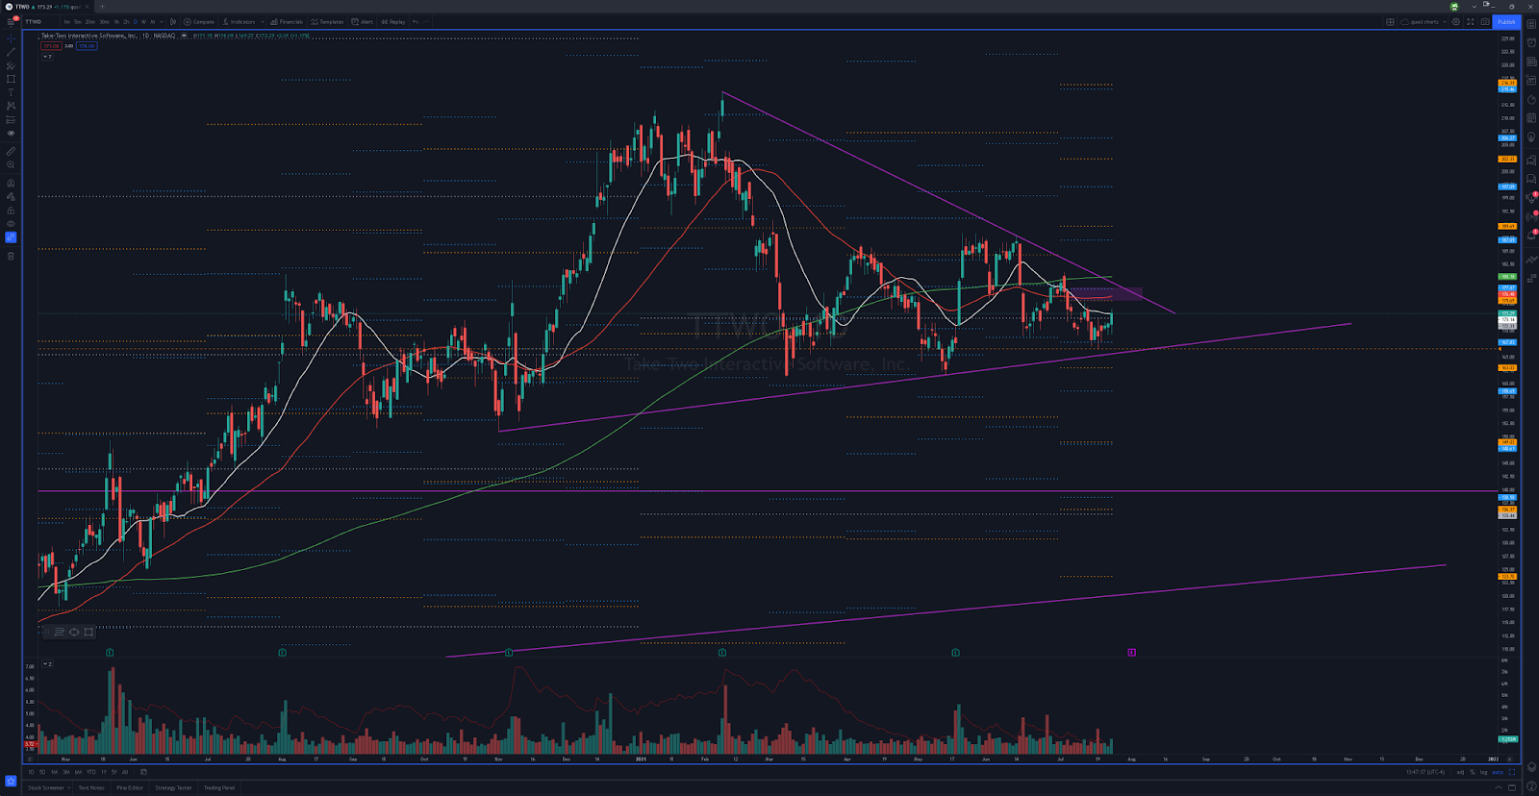Select the chart layout grid icon

pyautogui.click(x=1390, y=21)
